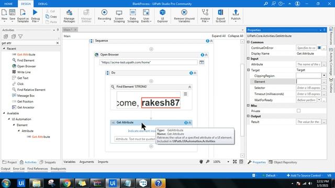Open UI Explorer
Viewport: 335px width, 188px height.
(162, 16)
